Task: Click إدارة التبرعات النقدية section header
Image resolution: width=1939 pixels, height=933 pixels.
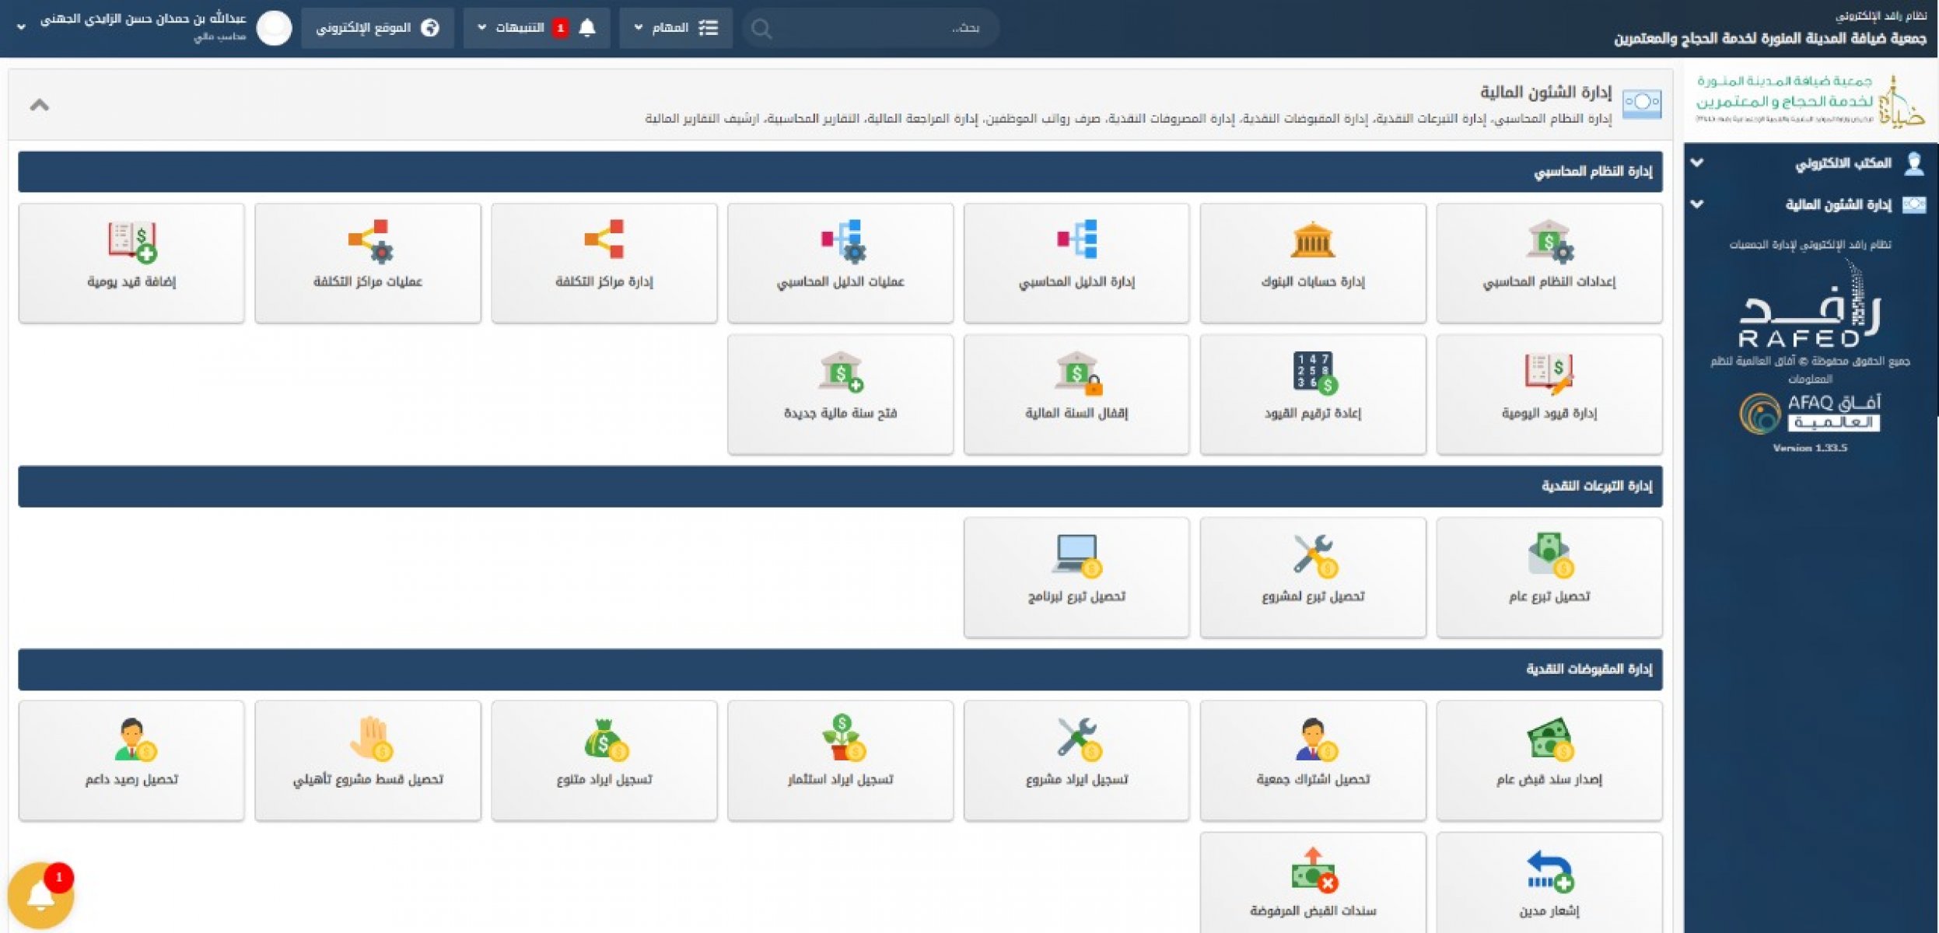Action: pos(840,486)
